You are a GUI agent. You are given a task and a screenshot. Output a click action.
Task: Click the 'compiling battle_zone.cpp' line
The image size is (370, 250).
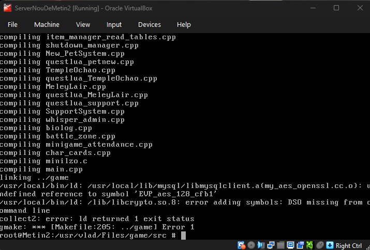pos(57,136)
